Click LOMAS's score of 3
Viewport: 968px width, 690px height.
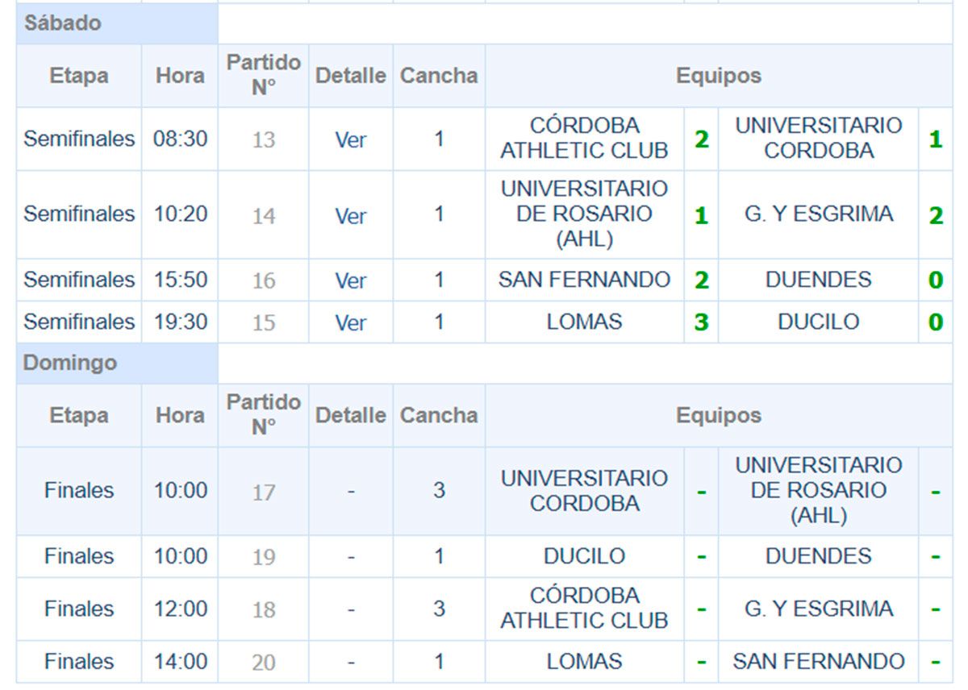coord(701,322)
